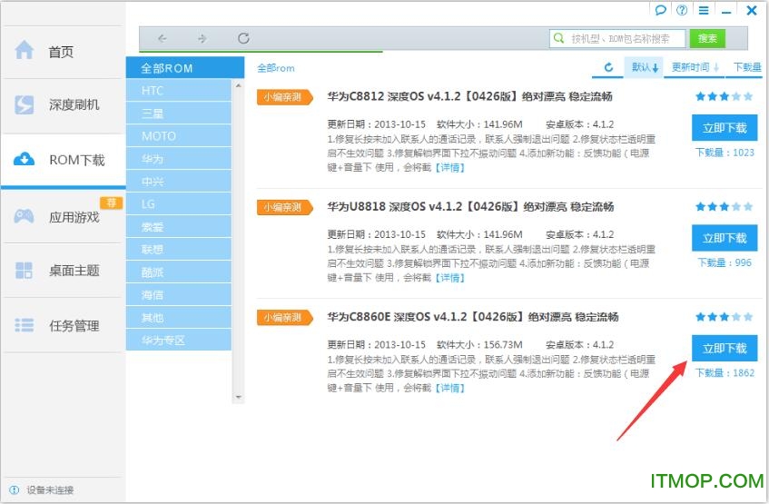769x504 pixels.
Task: Click the orange 荐 recommended badge
Action: (x=112, y=203)
